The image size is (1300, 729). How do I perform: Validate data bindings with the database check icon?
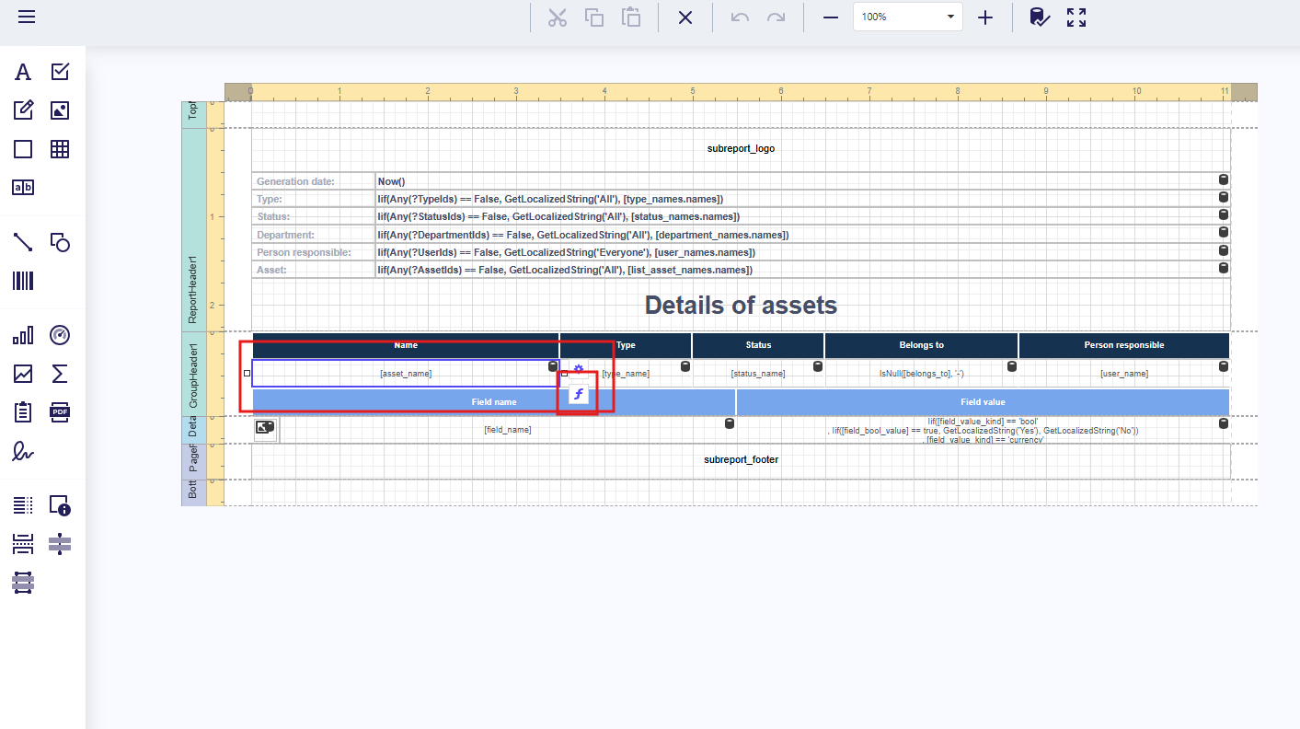point(1039,17)
